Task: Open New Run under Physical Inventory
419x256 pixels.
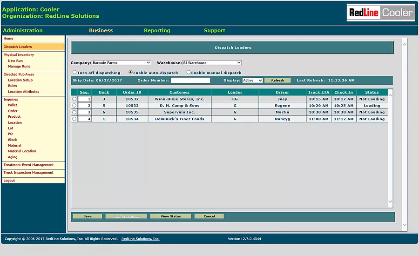Action: [x=15, y=61]
